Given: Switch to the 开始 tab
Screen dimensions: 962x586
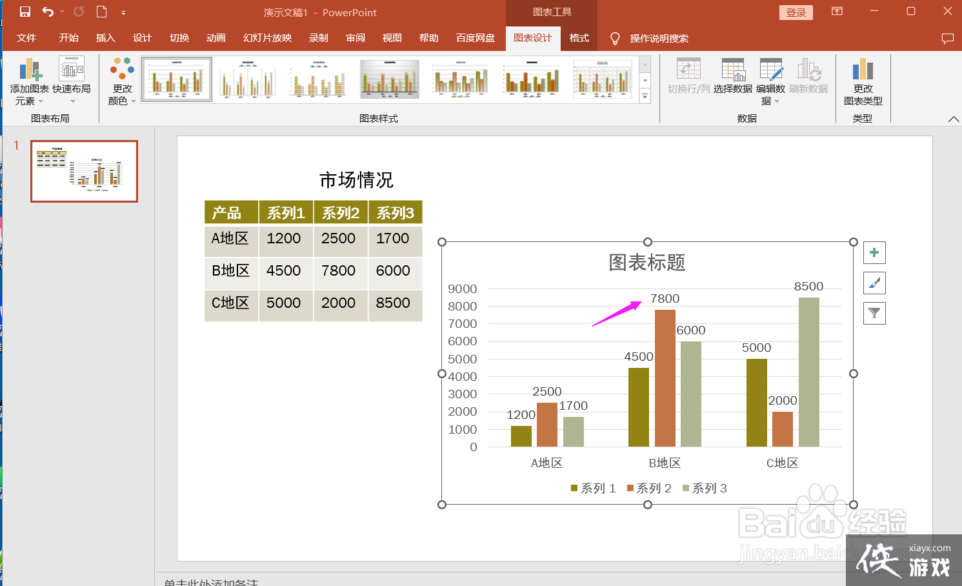Looking at the screenshot, I should coord(69,38).
